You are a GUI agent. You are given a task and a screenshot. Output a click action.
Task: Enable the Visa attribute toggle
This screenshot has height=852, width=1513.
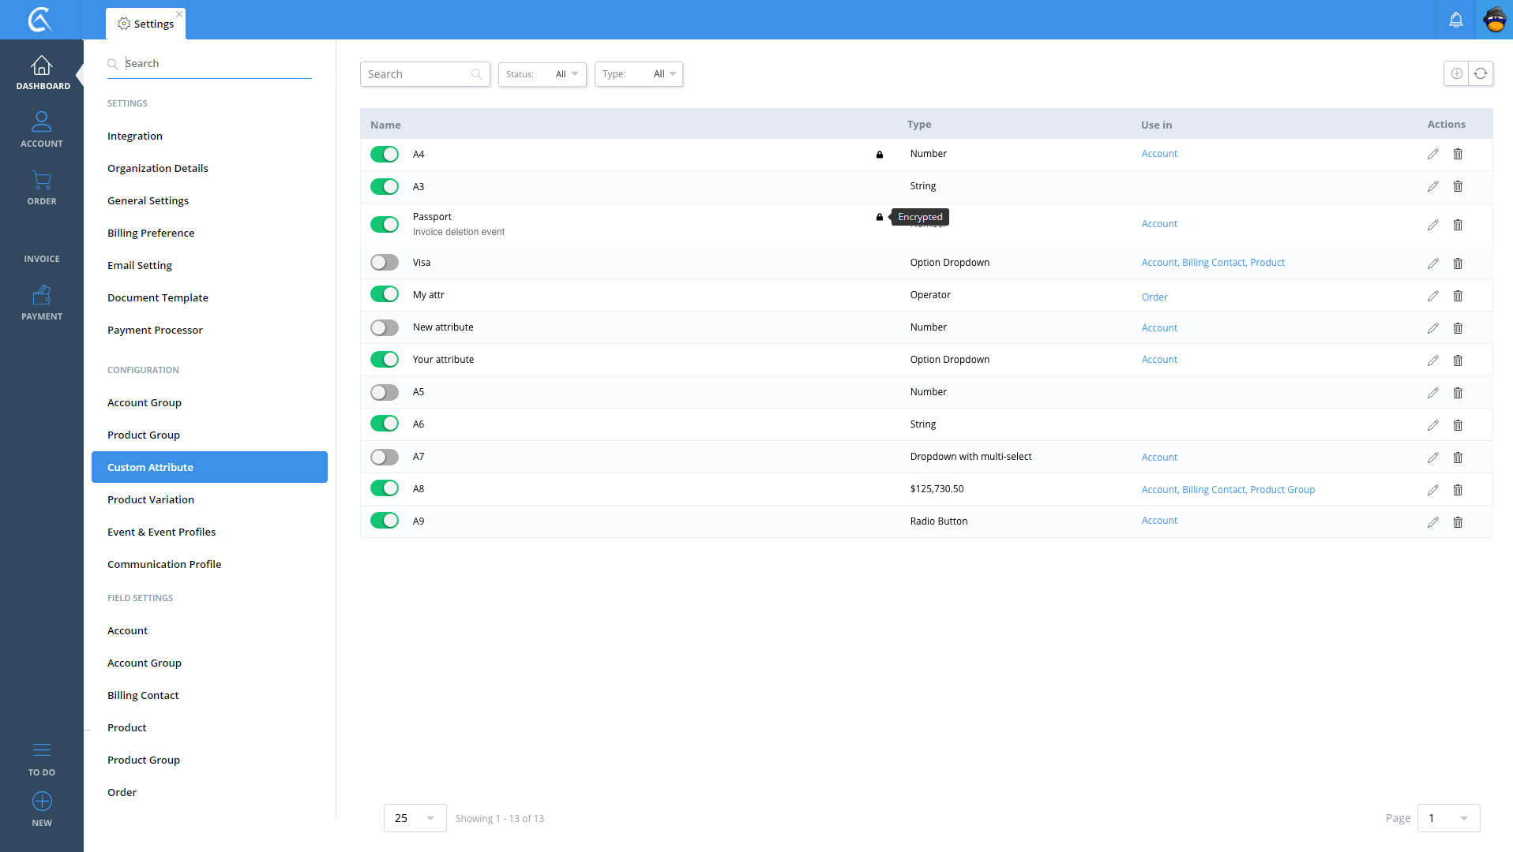pos(385,263)
